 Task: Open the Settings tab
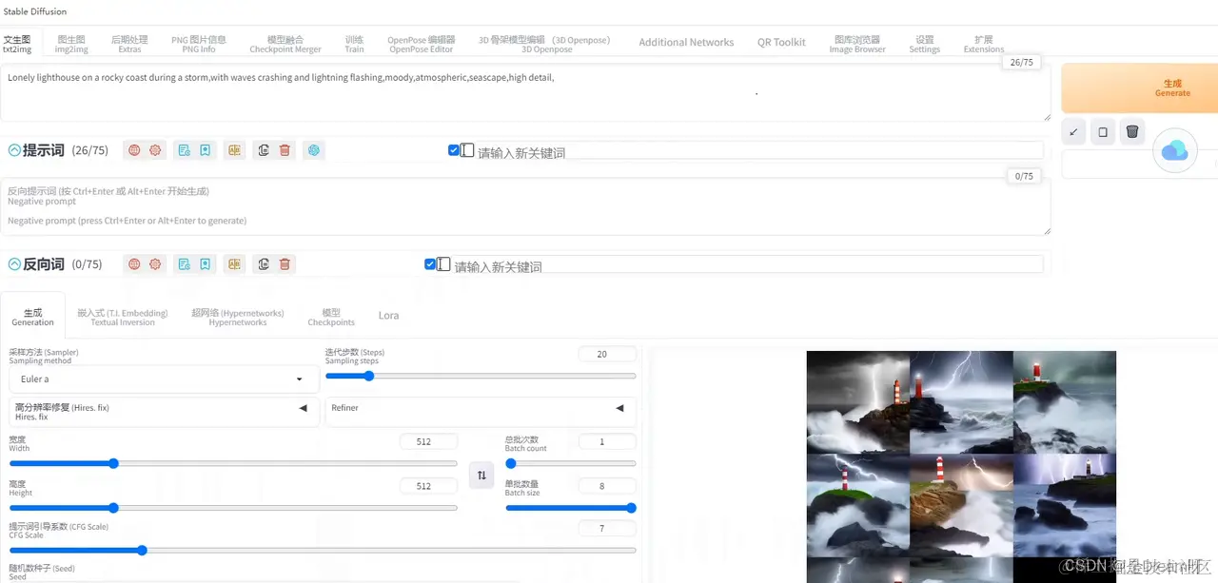coord(924,44)
